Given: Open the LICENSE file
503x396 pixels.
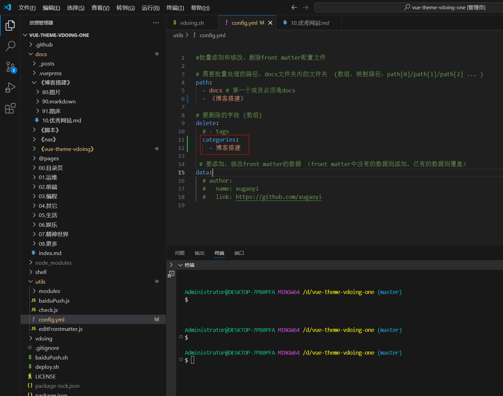Looking at the screenshot, I should coord(93,376).
